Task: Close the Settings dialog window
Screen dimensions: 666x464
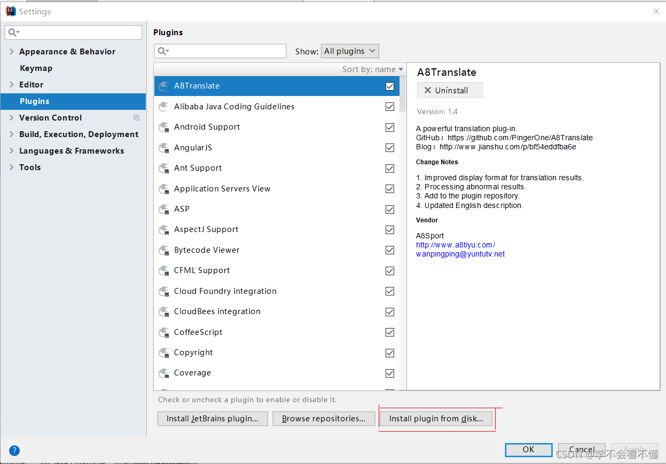Action: [656, 11]
